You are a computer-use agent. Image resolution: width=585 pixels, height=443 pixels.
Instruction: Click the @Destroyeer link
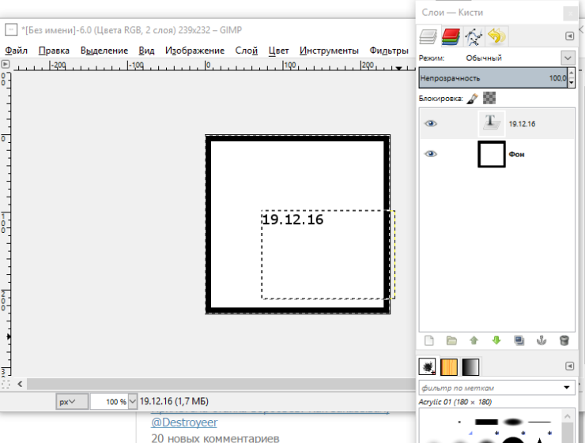[179, 422]
